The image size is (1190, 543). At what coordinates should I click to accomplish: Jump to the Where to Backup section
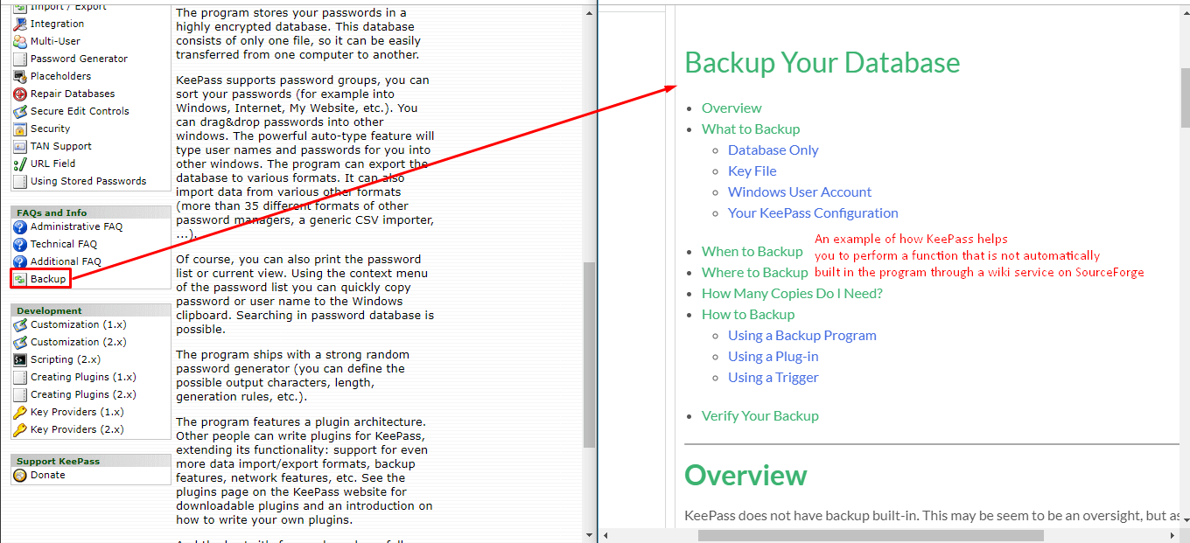[x=755, y=273]
